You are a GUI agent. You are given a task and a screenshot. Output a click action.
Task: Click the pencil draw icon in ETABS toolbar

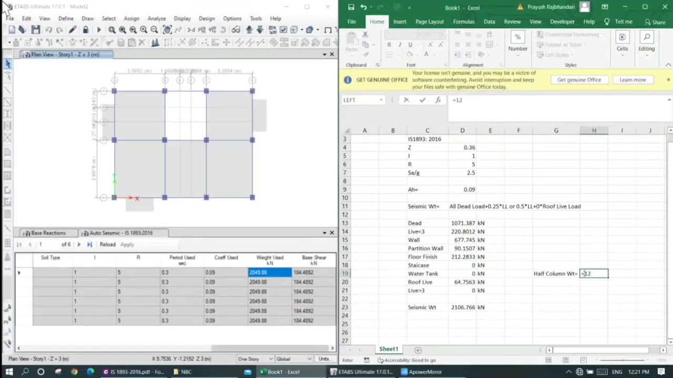tap(72, 30)
